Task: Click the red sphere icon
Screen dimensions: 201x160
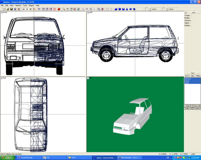Action: click(59, 9)
